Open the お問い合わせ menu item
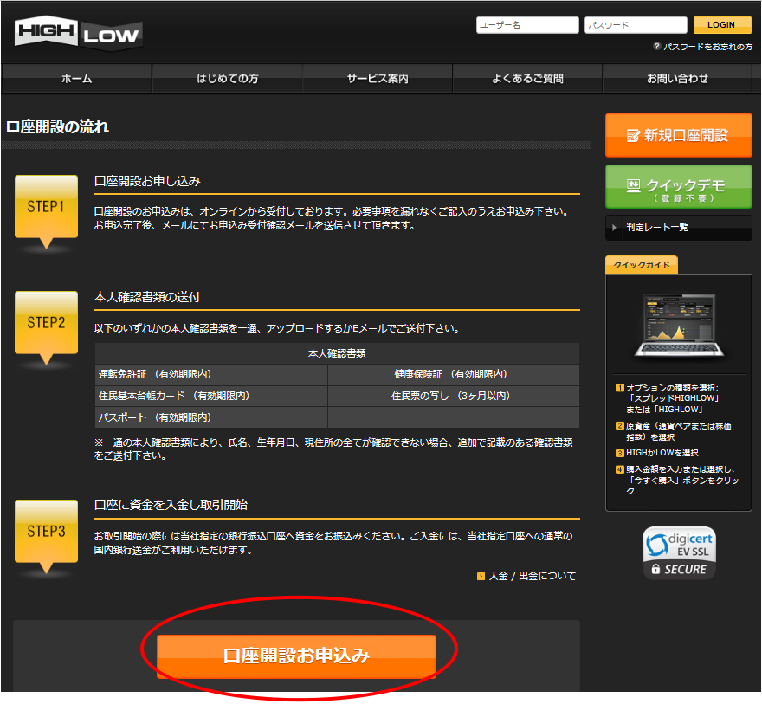The height and width of the screenshot is (704, 762). (x=677, y=79)
